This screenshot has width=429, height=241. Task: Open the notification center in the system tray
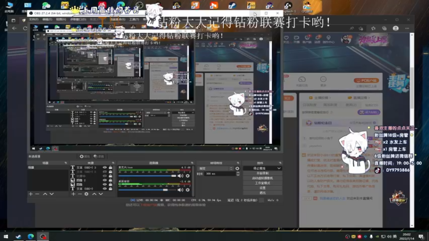coord(421,236)
